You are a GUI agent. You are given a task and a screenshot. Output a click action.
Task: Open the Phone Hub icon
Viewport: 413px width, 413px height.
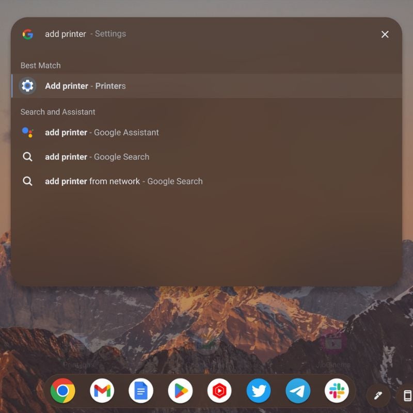406,394
